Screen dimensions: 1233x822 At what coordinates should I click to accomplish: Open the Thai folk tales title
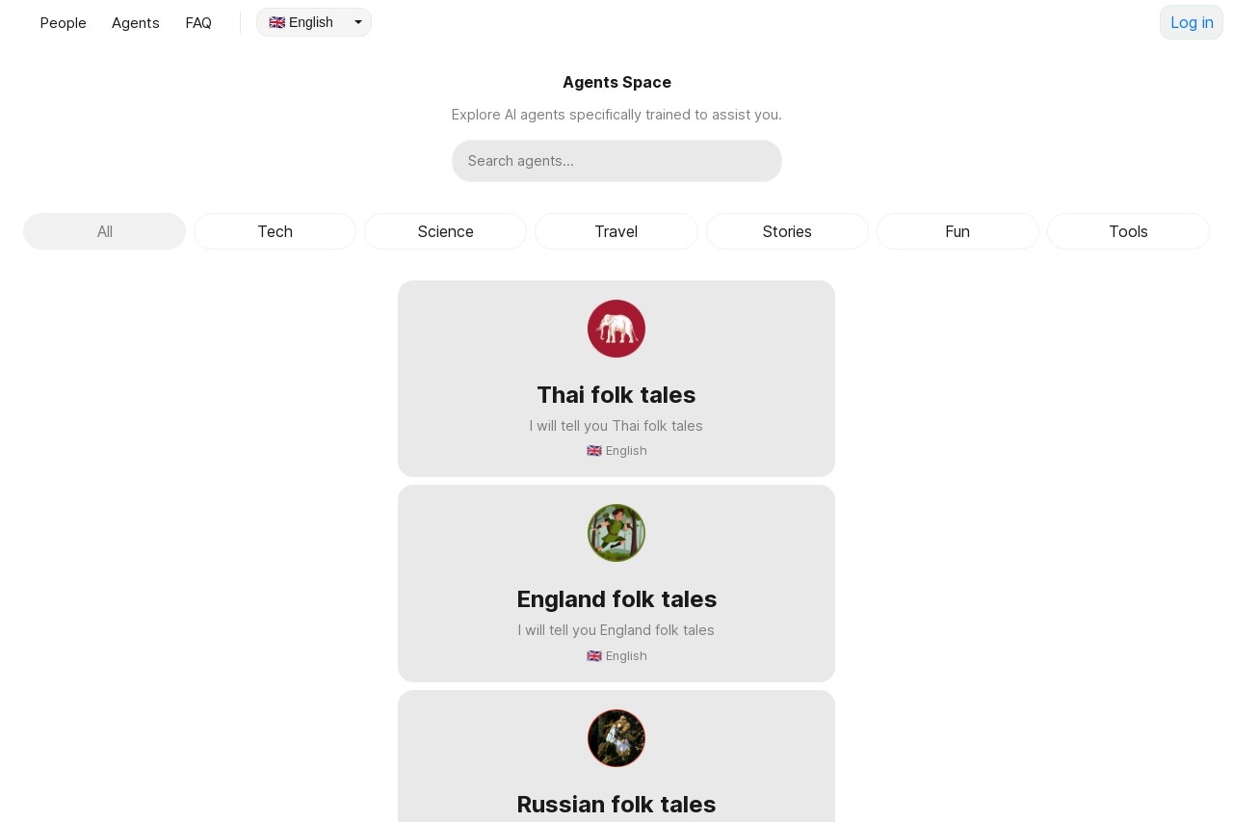[616, 395]
